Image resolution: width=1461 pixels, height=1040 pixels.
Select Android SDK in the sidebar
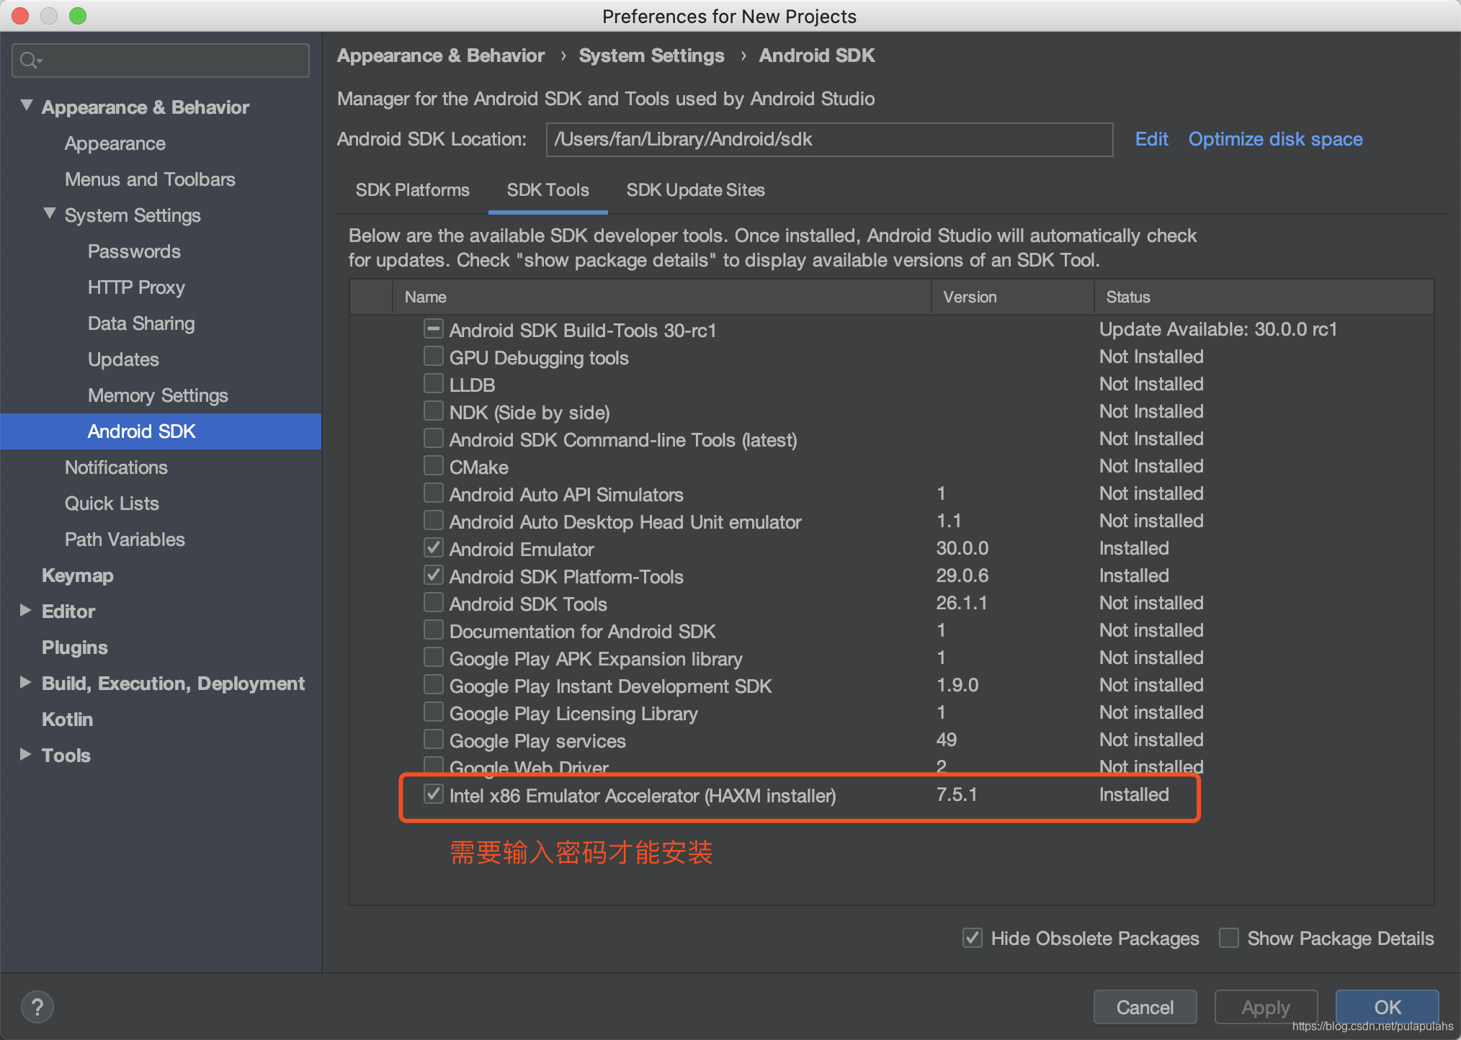[x=161, y=431]
